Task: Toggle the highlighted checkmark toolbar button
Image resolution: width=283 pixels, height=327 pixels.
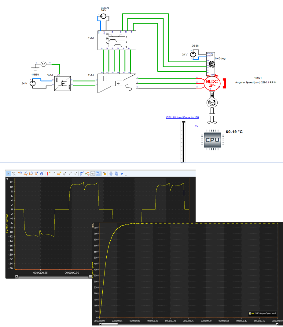Action: coord(98,173)
